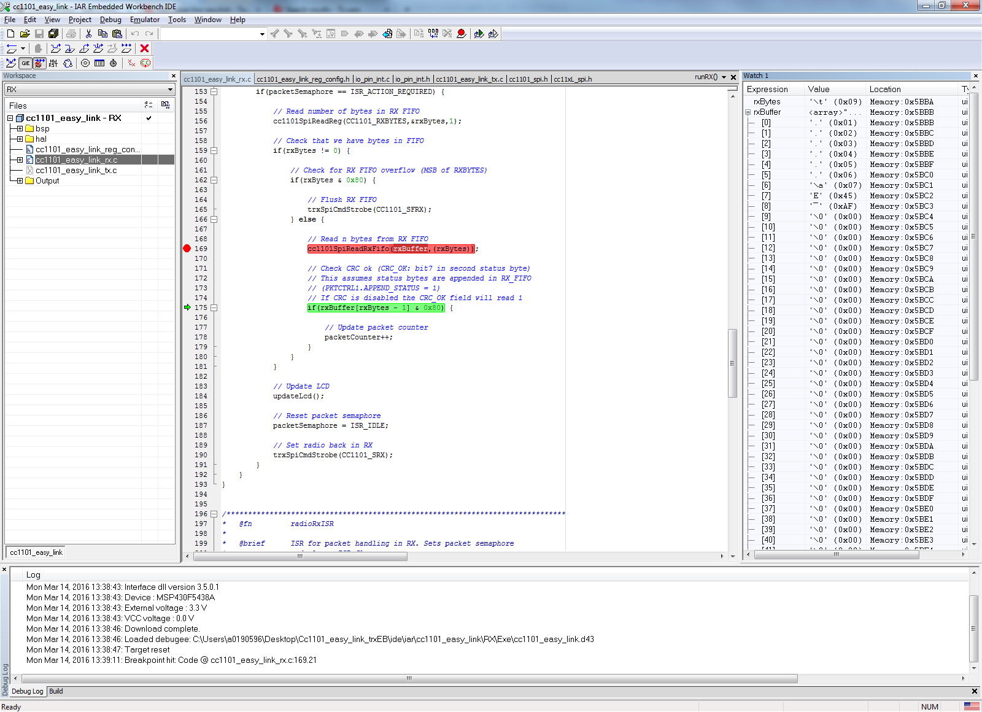This screenshot has height=712, width=982.
Task: Click the HW RST reset icon
Action: click(53, 63)
